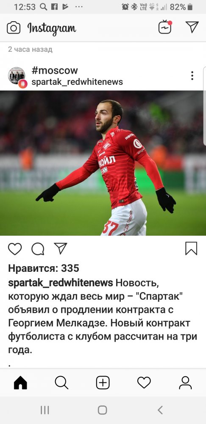Open direct messages paper plane icon
The height and width of the screenshot is (424, 206).
pyautogui.click(x=192, y=27)
